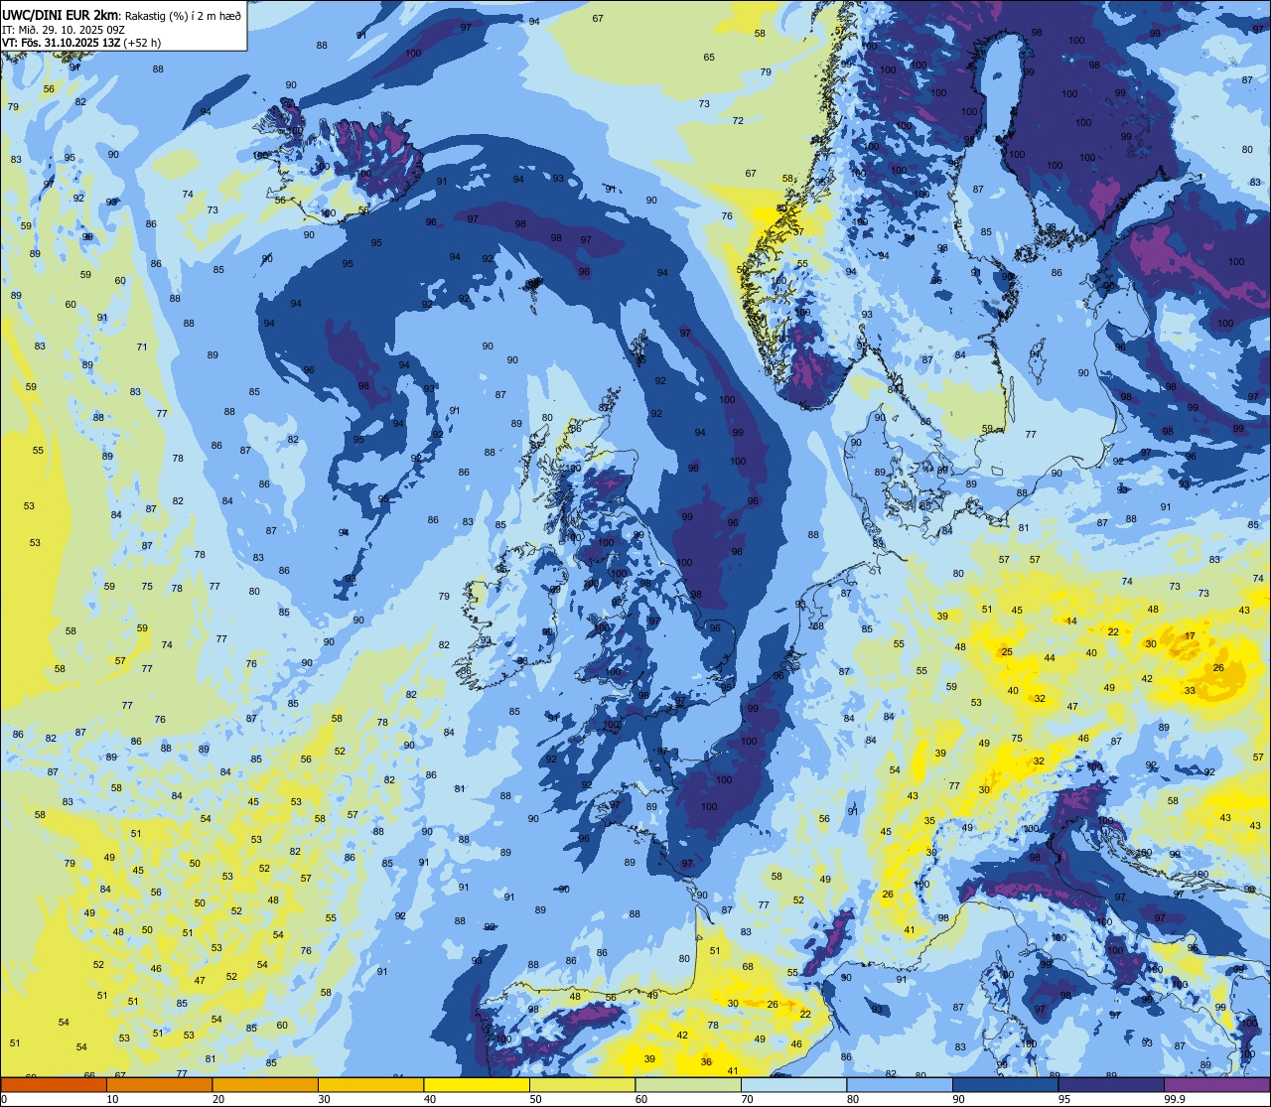The width and height of the screenshot is (1271, 1107).
Task: Click the 90–95 dark blue legend swatch
Action: click(1005, 1084)
